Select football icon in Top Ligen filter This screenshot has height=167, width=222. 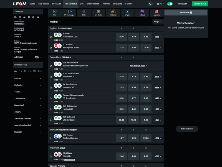tap(20, 17)
